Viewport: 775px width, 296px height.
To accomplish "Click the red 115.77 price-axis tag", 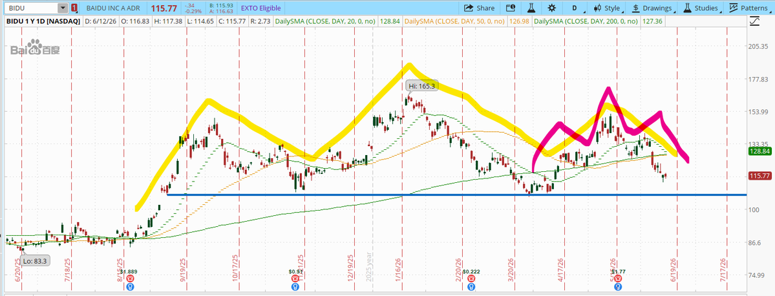I will (759, 175).
